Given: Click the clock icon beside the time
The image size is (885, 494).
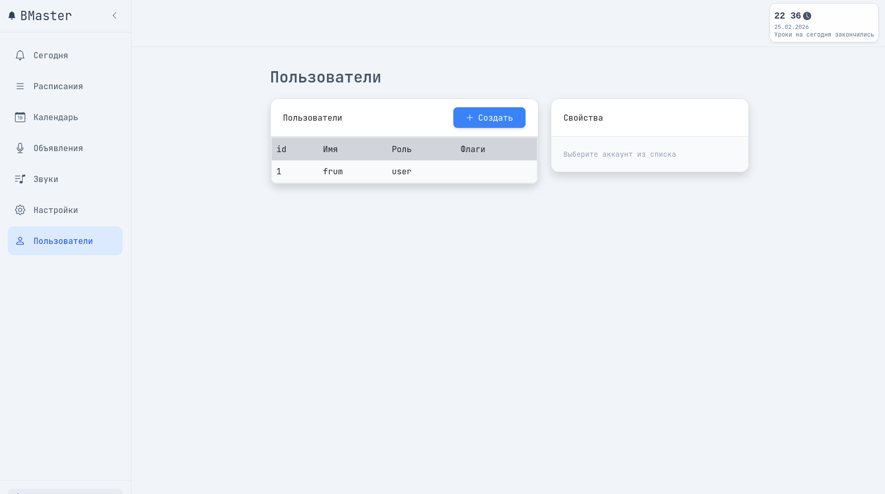Looking at the screenshot, I should pyautogui.click(x=807, y=16).
